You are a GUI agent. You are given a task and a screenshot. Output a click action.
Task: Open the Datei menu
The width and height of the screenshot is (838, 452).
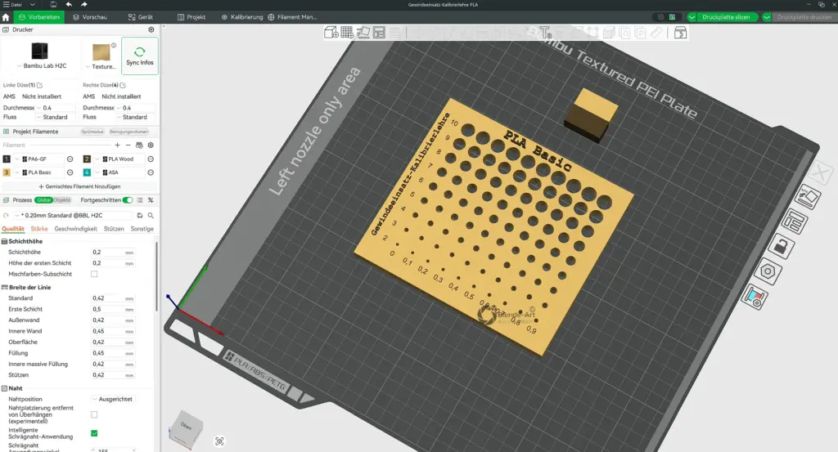click(12, 4)
